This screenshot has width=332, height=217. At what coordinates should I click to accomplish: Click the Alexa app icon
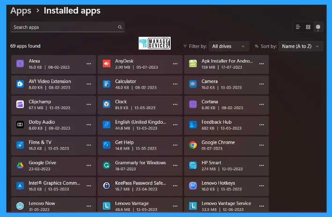(x=20, y=63)
